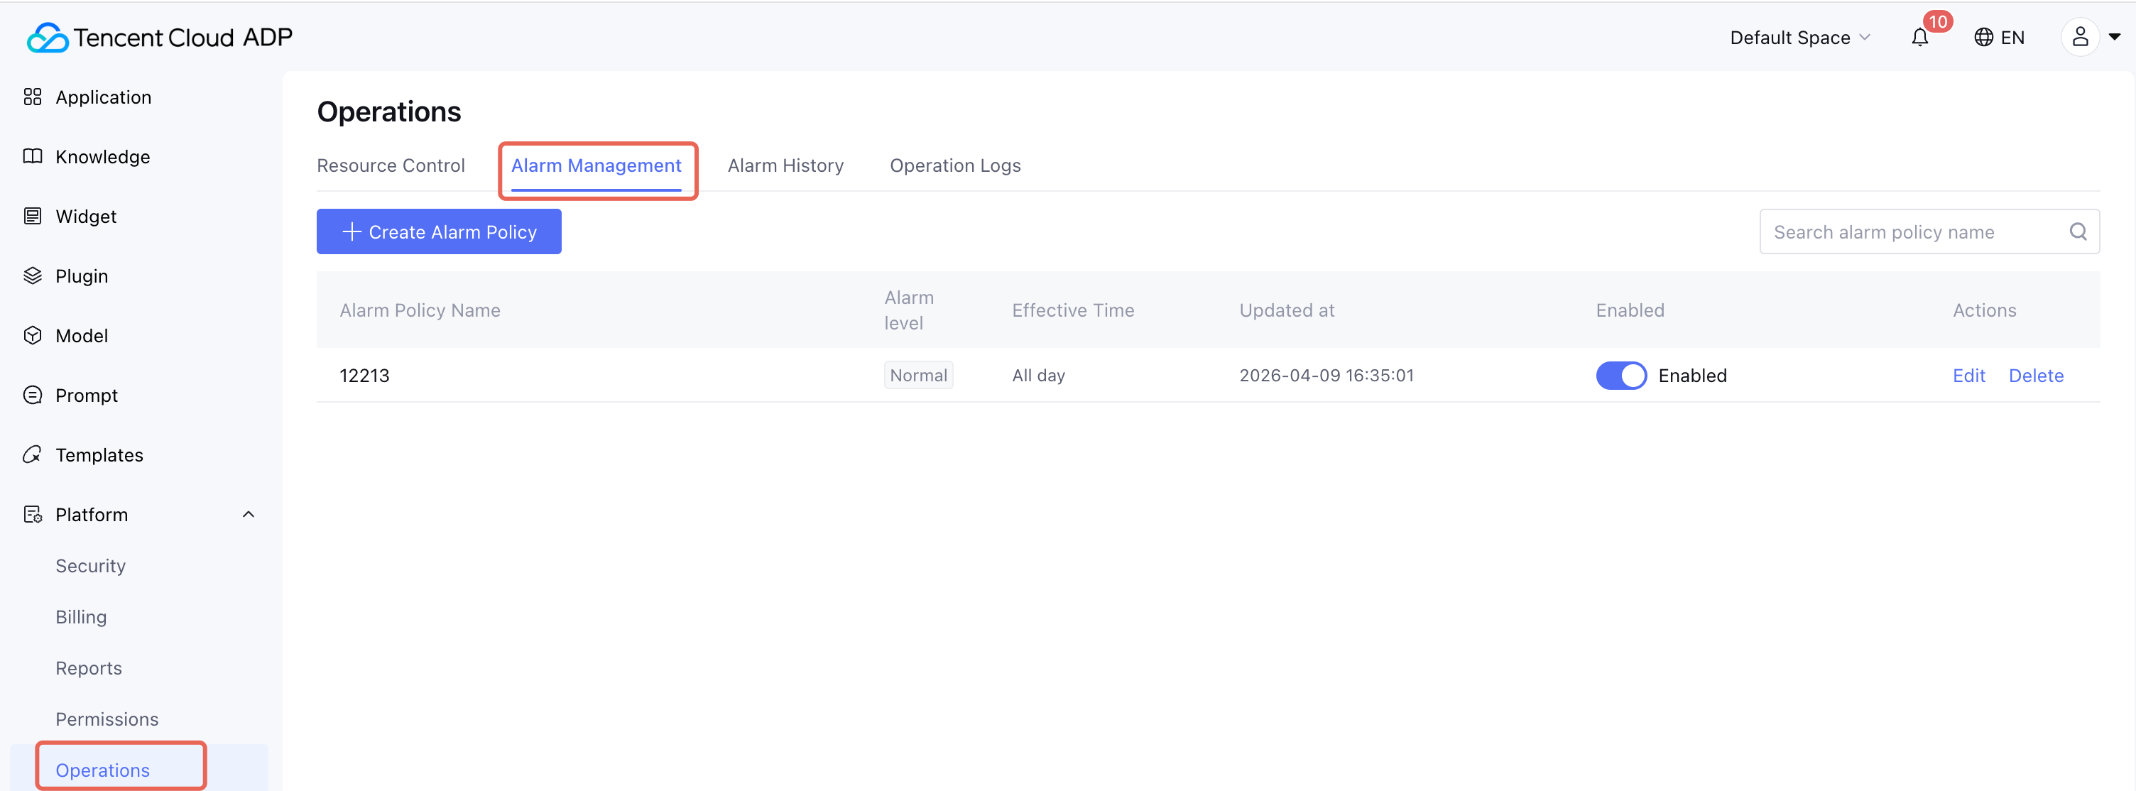Focus the search alarm policy name field

point(1907,232)
